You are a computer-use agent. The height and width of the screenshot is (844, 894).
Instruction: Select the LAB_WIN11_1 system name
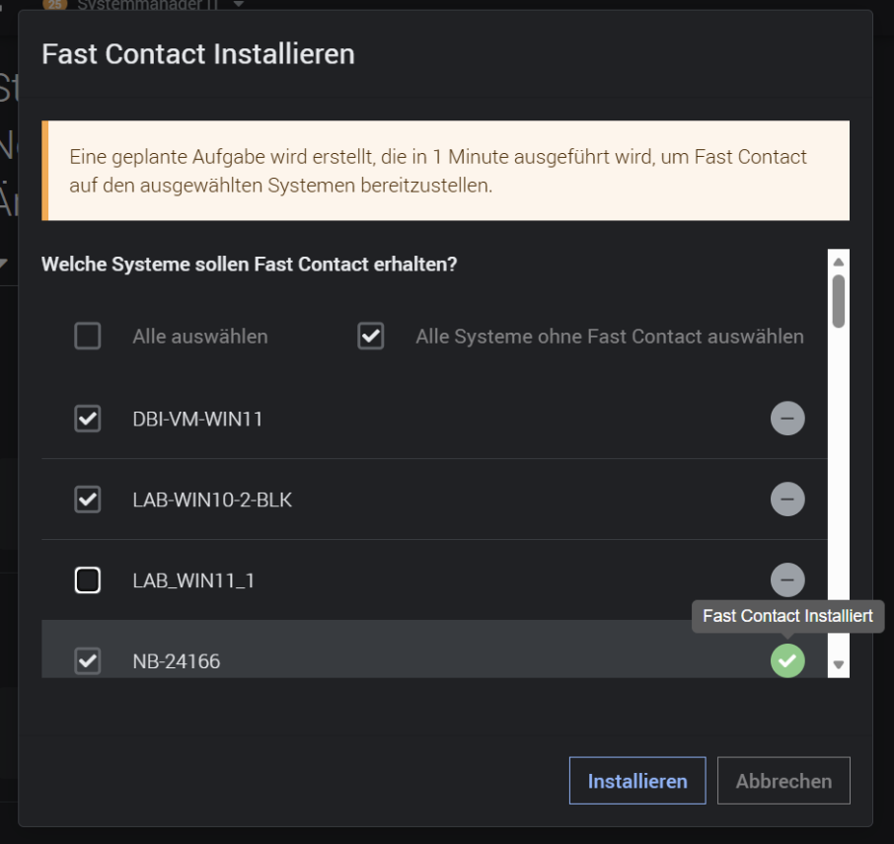[193, 580]
